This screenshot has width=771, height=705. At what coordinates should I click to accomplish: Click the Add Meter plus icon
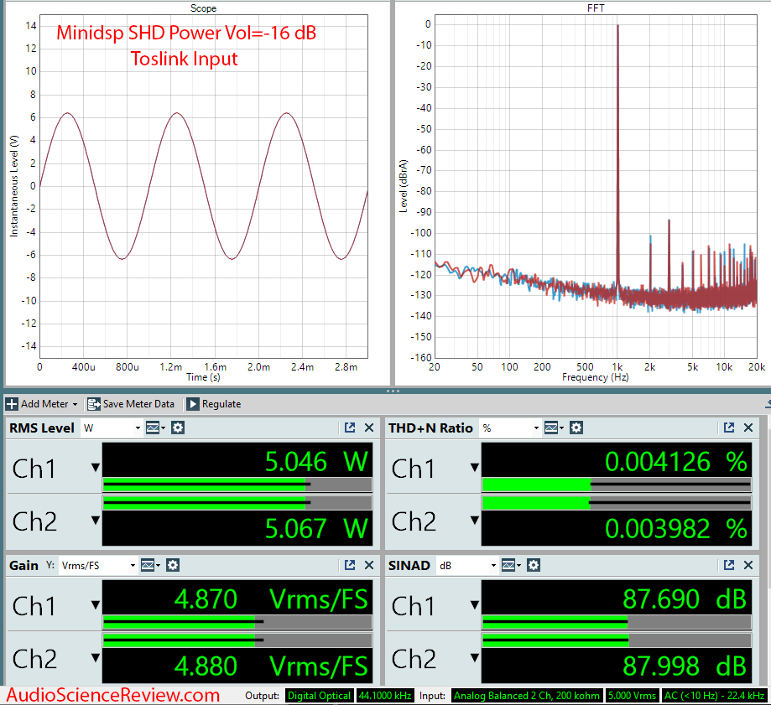tap(12, 404)
